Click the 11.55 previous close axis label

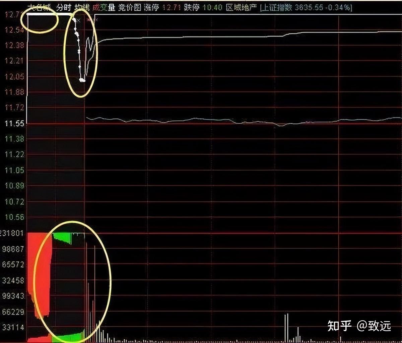tap(14, 123)
